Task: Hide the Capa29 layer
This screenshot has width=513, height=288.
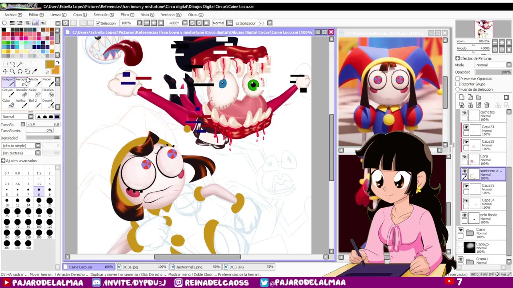Action: pyautogui.click(x=466, y=142)
